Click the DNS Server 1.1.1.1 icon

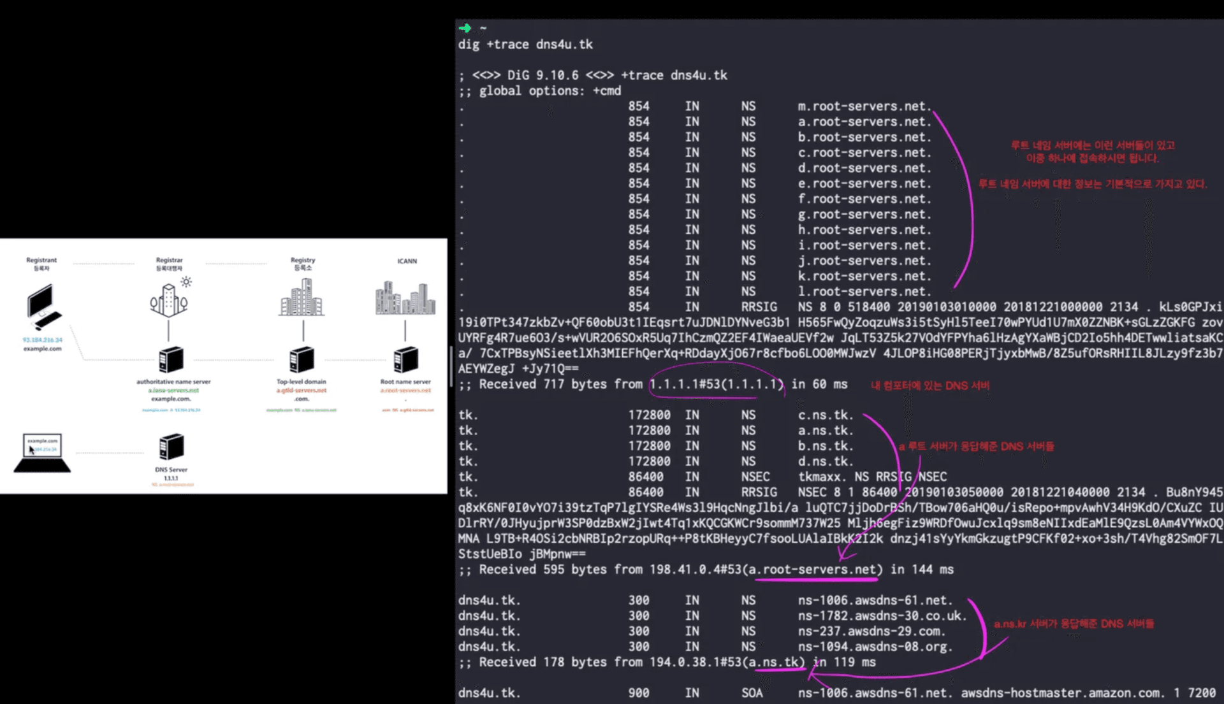(171, 447)
